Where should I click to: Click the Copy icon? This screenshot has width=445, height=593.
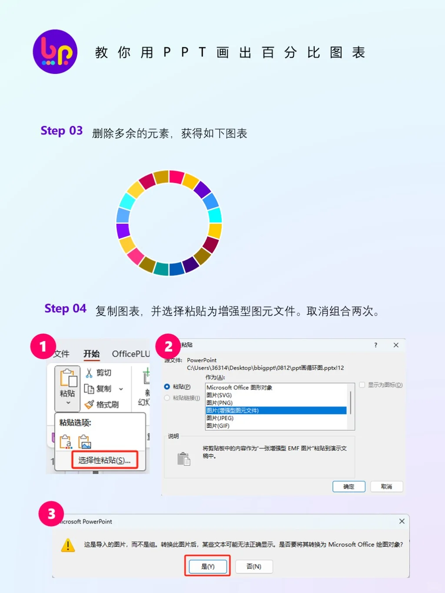[89, 389]
